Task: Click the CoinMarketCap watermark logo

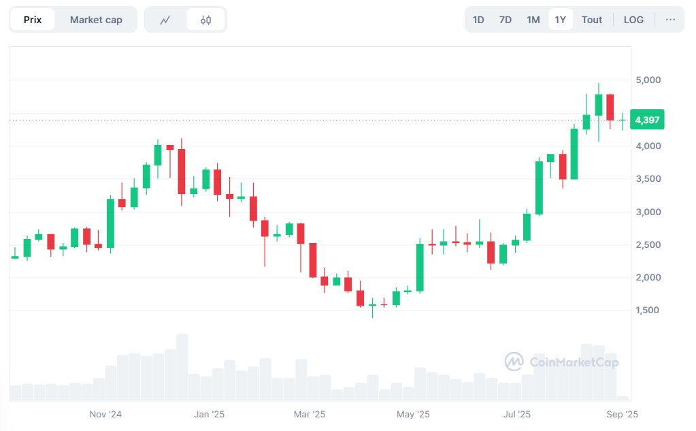Action: 561,362
